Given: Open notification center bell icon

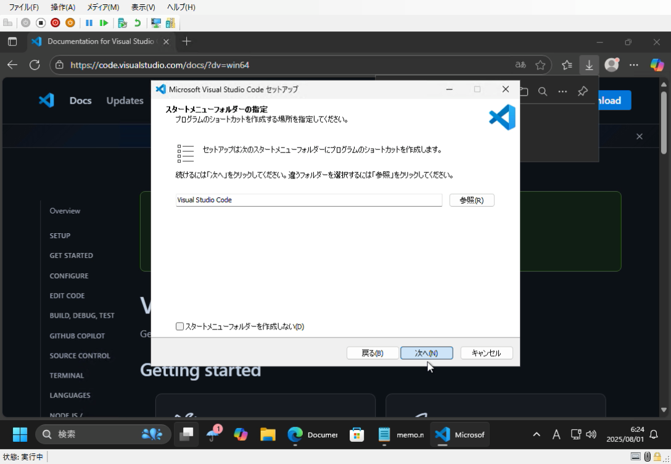Looking at the screenshot, I should tap(654, 434).
